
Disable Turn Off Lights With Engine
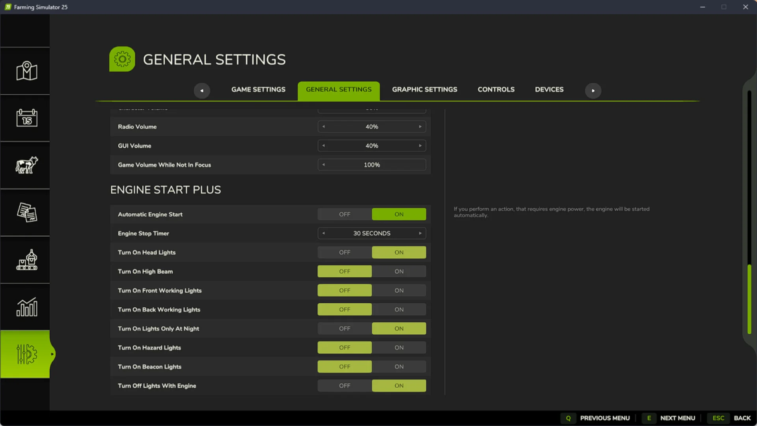(344, 385)
